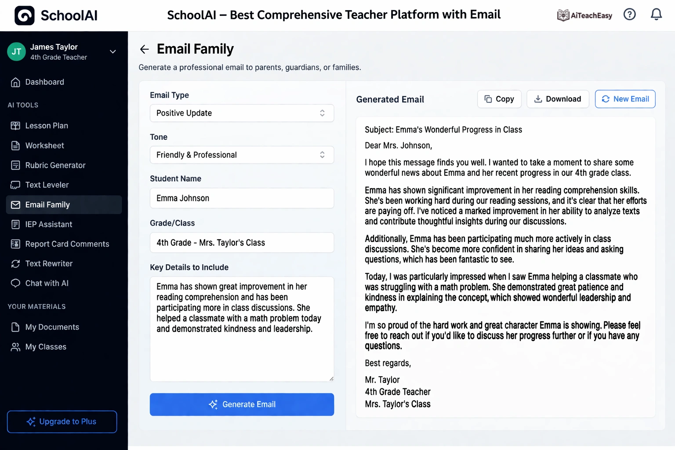Open the Text Rewriter
Viewport: 675px width, 450px height.
(x=49, y=263)
